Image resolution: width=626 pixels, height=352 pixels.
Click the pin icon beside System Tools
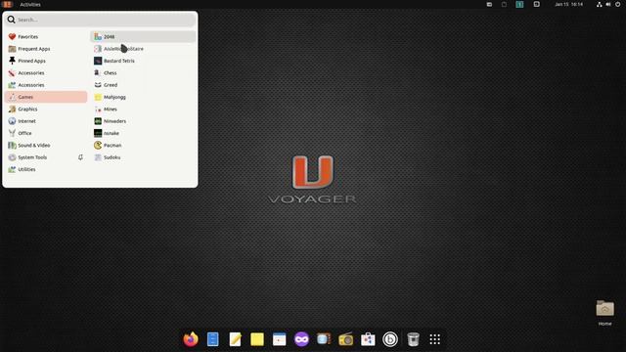click(x=80, y=157)
